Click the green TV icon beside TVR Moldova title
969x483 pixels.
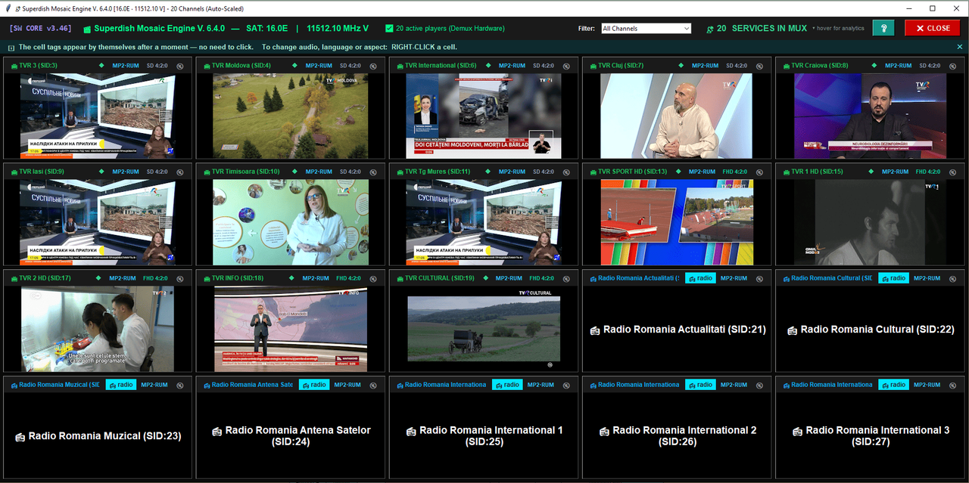206,66
